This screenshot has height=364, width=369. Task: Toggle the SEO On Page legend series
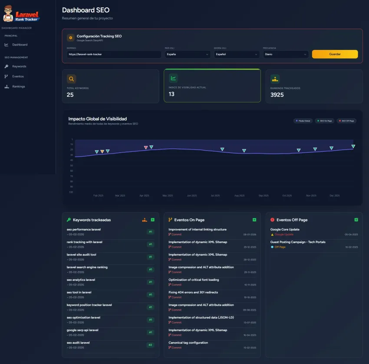tap(324, 121)
